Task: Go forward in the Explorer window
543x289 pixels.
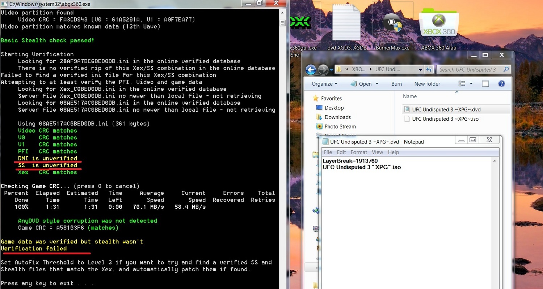Action: click(323, 70)
